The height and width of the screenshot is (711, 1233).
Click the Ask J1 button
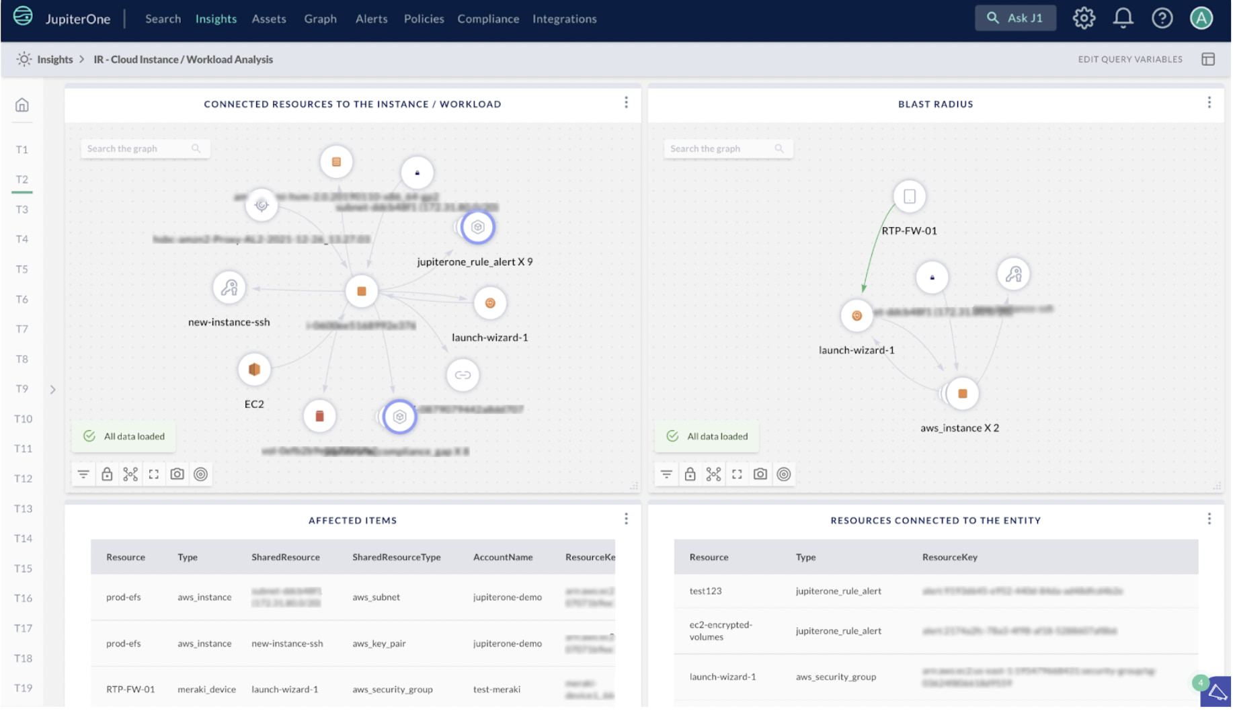click(x=1016, y=18)
